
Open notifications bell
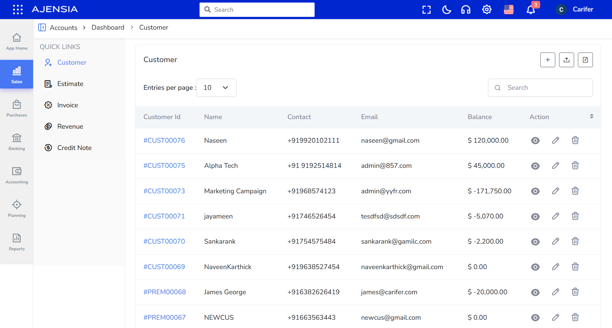(x=531, y=10)
